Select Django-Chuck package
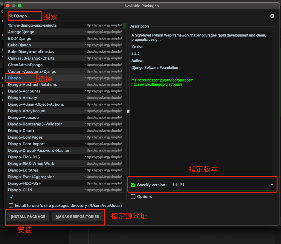The image size is (281, 244). point(65,131)
